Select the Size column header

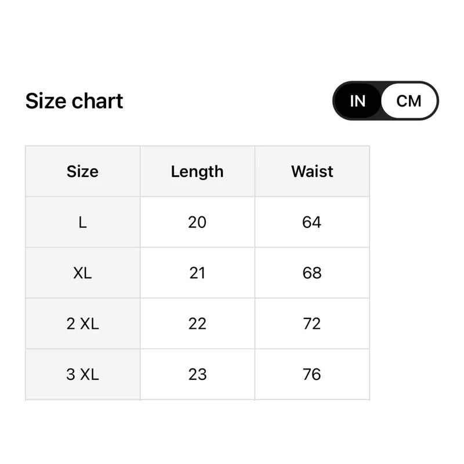[82, 172]
